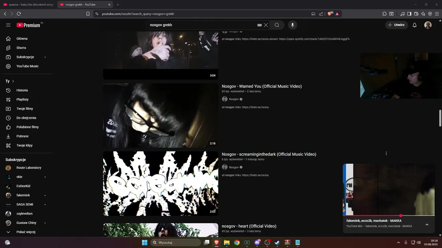This screenshot has width=442, height=248.
Task: Open Nosgov channel under Warned You
Action: click(234, 99)
